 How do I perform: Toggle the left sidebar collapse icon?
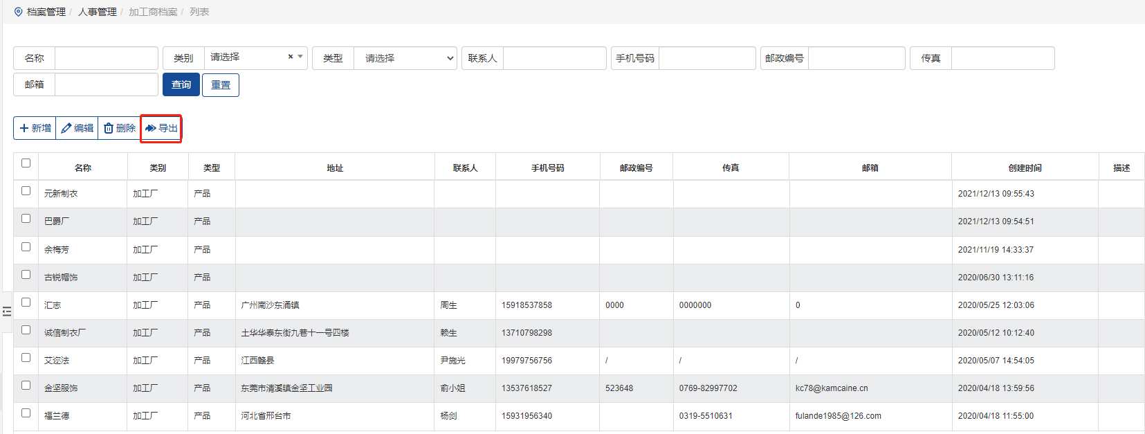7,311
